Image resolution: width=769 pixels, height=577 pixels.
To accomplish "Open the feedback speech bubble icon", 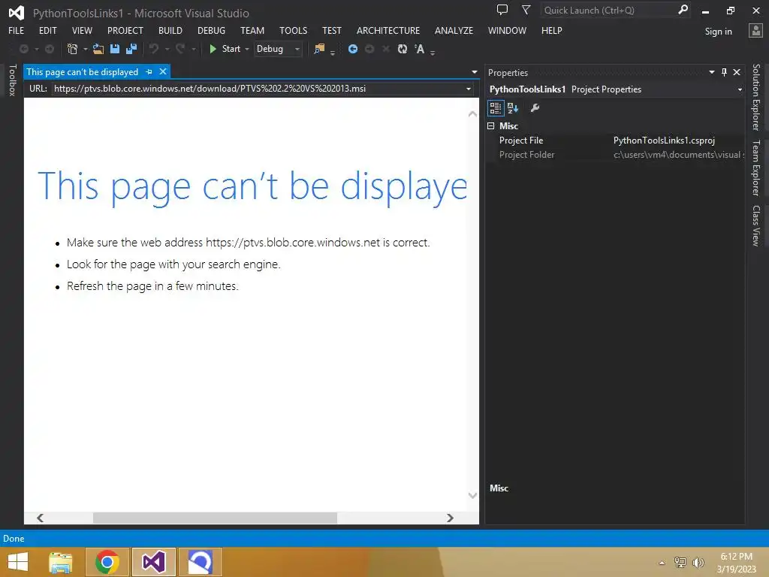I will click(502, 10).
